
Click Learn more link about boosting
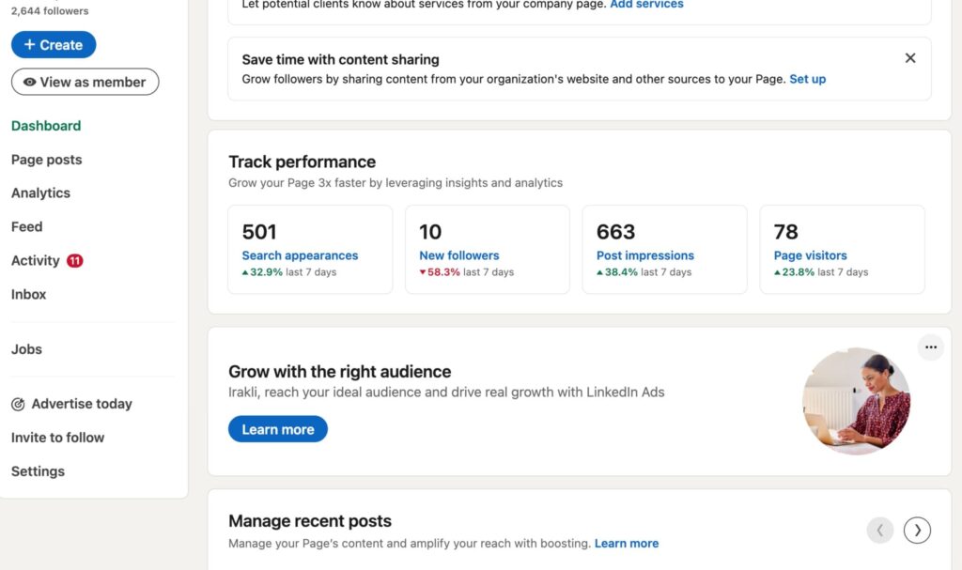coord(627,544)
